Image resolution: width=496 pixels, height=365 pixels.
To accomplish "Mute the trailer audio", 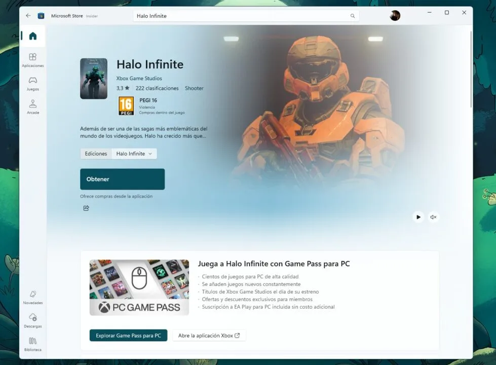I will [433, 216].
